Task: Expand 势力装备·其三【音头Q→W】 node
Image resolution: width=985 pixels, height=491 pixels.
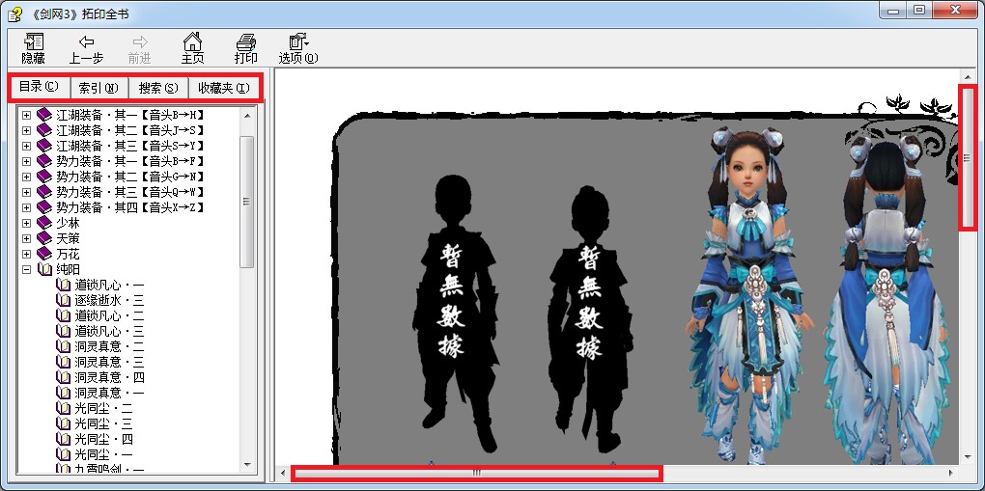Action: click(26, 192)
